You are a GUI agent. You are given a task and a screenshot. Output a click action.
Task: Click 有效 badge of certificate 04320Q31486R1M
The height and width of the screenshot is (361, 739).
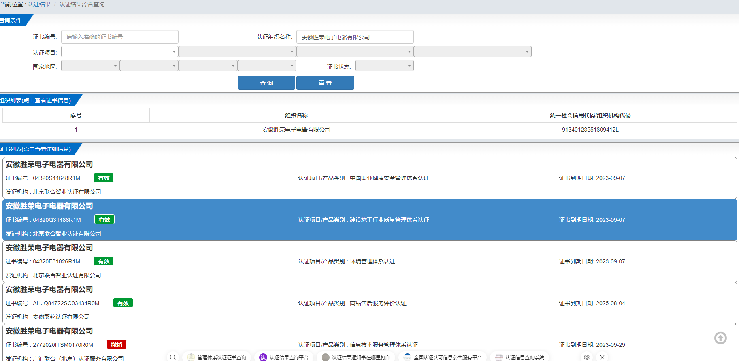pos(104,219)
